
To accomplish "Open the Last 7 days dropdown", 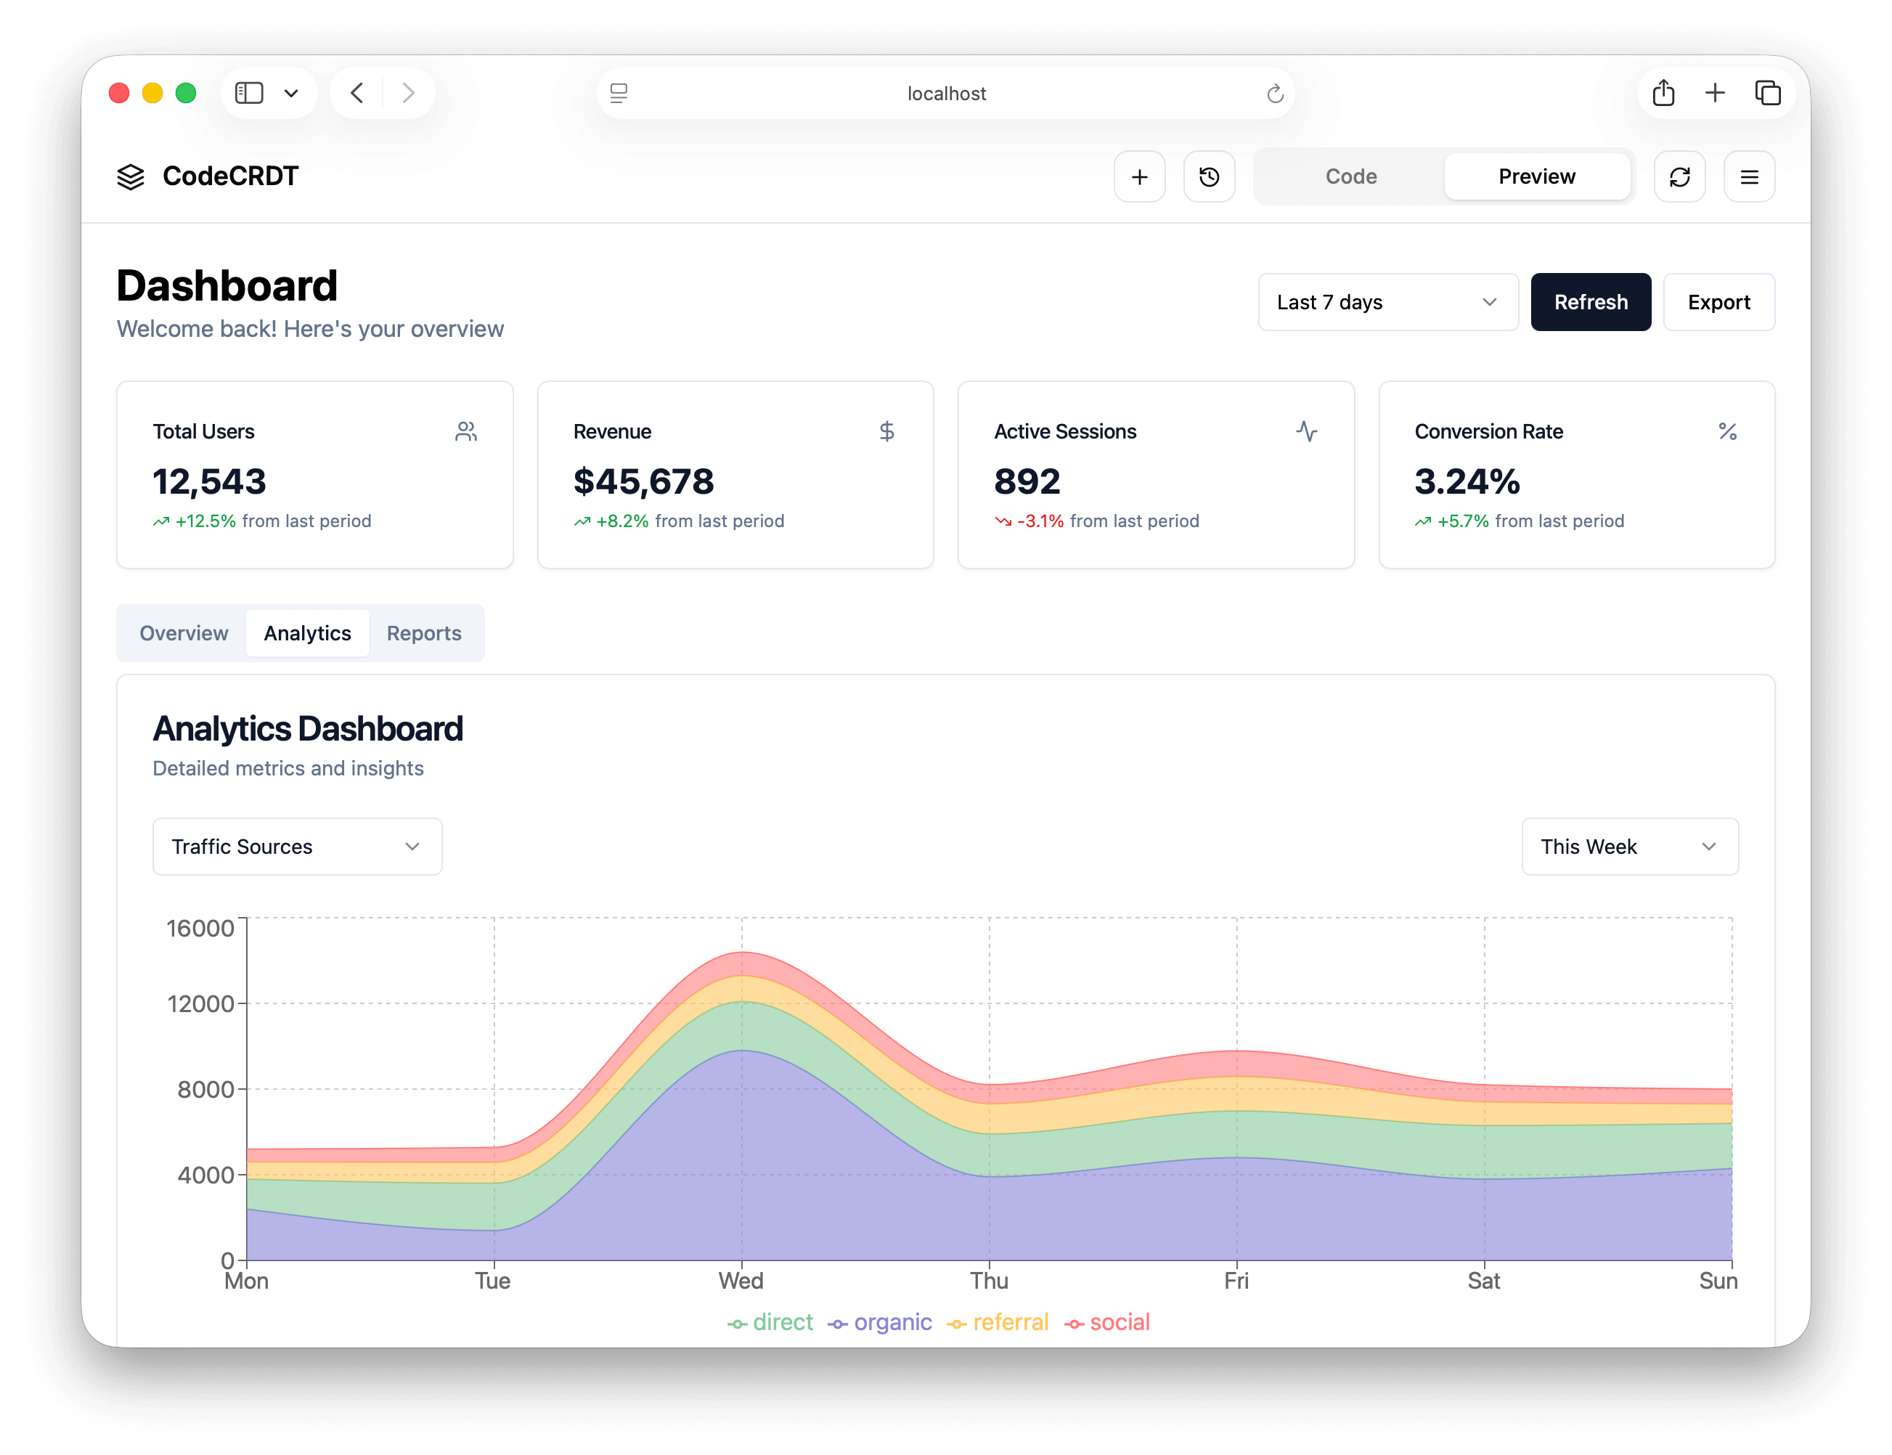I will [x=1387, y=302].
